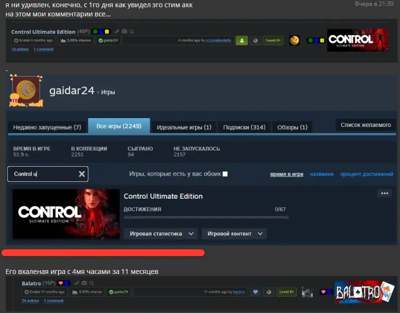400x313 pixels.
Task: Open 'Control Ultimate Edition' giveaway title
Action: coord(43,32)
